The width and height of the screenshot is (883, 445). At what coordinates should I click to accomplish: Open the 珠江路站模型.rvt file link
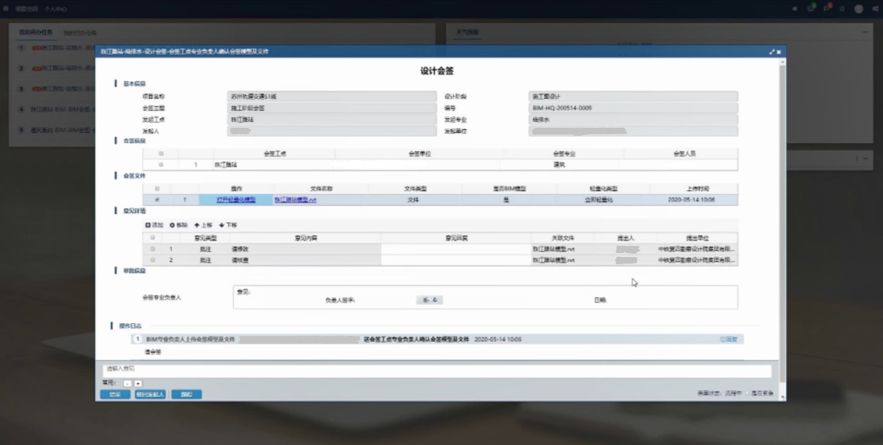(x=295, y=200)
